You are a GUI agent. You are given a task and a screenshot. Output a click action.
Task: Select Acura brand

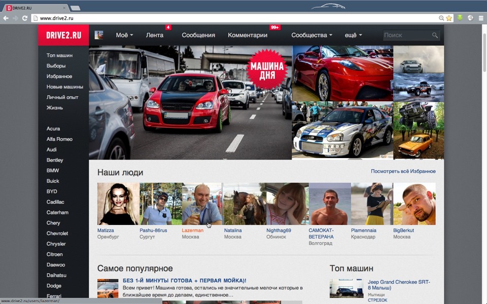pos(53,128)
